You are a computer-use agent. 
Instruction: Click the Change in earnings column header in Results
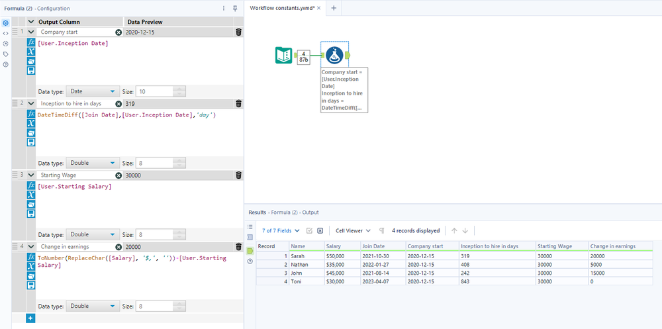click(620, 246)
